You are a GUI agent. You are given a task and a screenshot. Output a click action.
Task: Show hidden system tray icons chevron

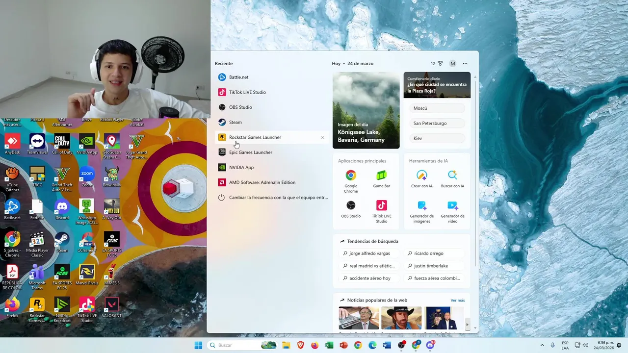[x=542, y=345]
